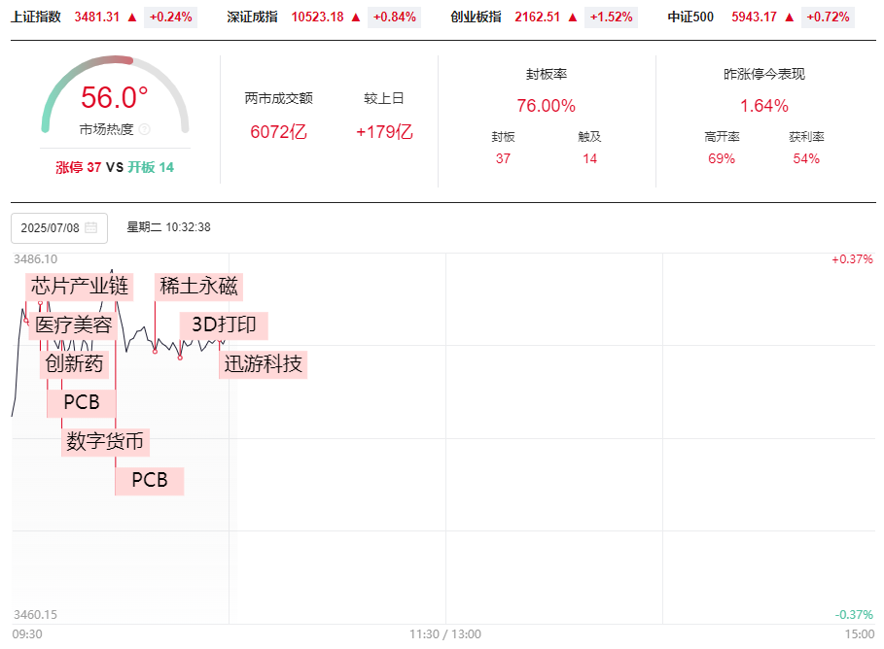Click the help icon beside 市场热度
This screenshot has width=884, height=649.
[144, 129]
